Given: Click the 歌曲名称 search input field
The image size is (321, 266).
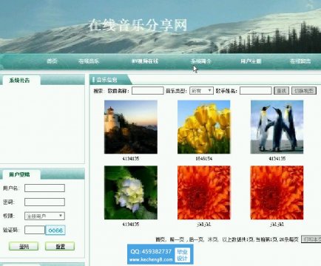Looking at the screenshot, I should pos(147,91).
